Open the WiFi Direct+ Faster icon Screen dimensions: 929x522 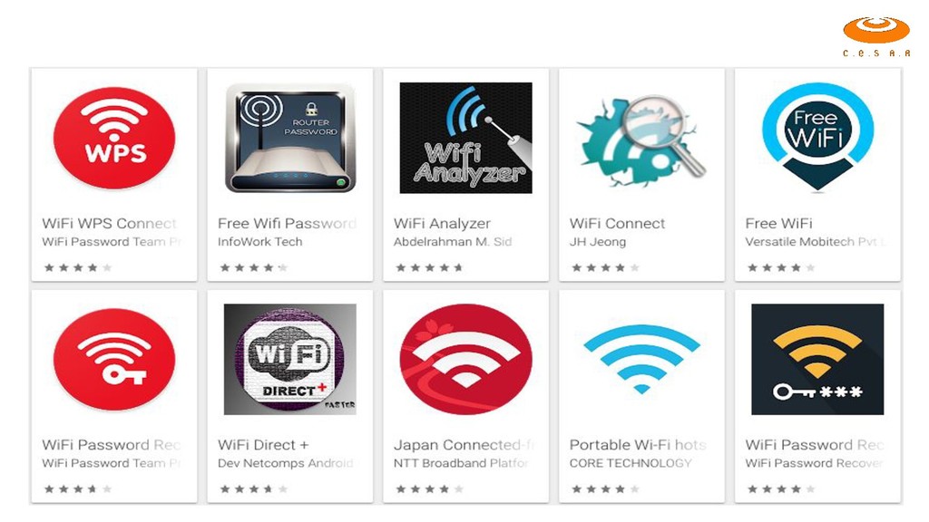click(289, 359)
